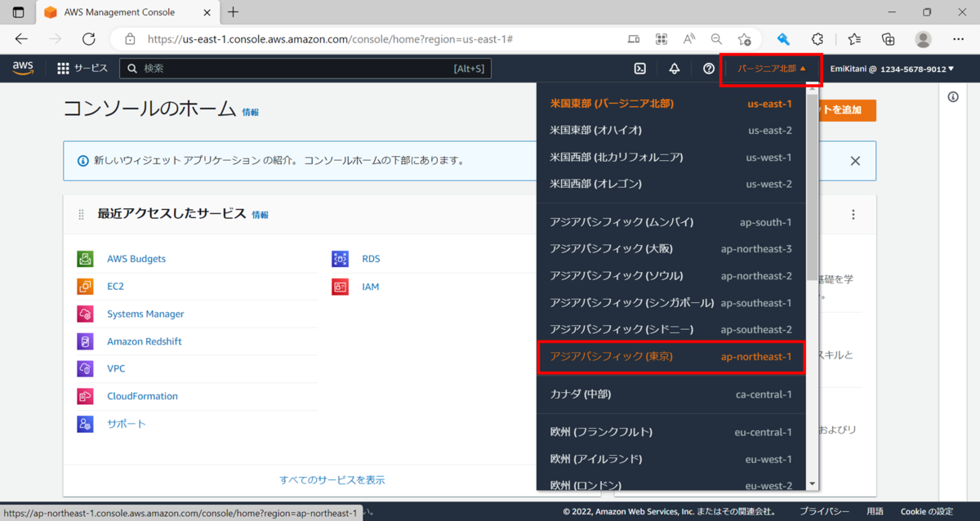Image resolution: width=980 pixels, height=521 pixels.
Task: Click the プライバシー footer link
Action: 824,511
